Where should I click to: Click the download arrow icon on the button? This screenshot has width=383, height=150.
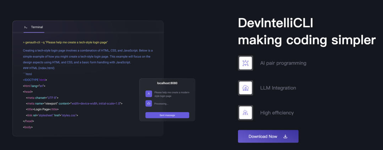point(285,137)
